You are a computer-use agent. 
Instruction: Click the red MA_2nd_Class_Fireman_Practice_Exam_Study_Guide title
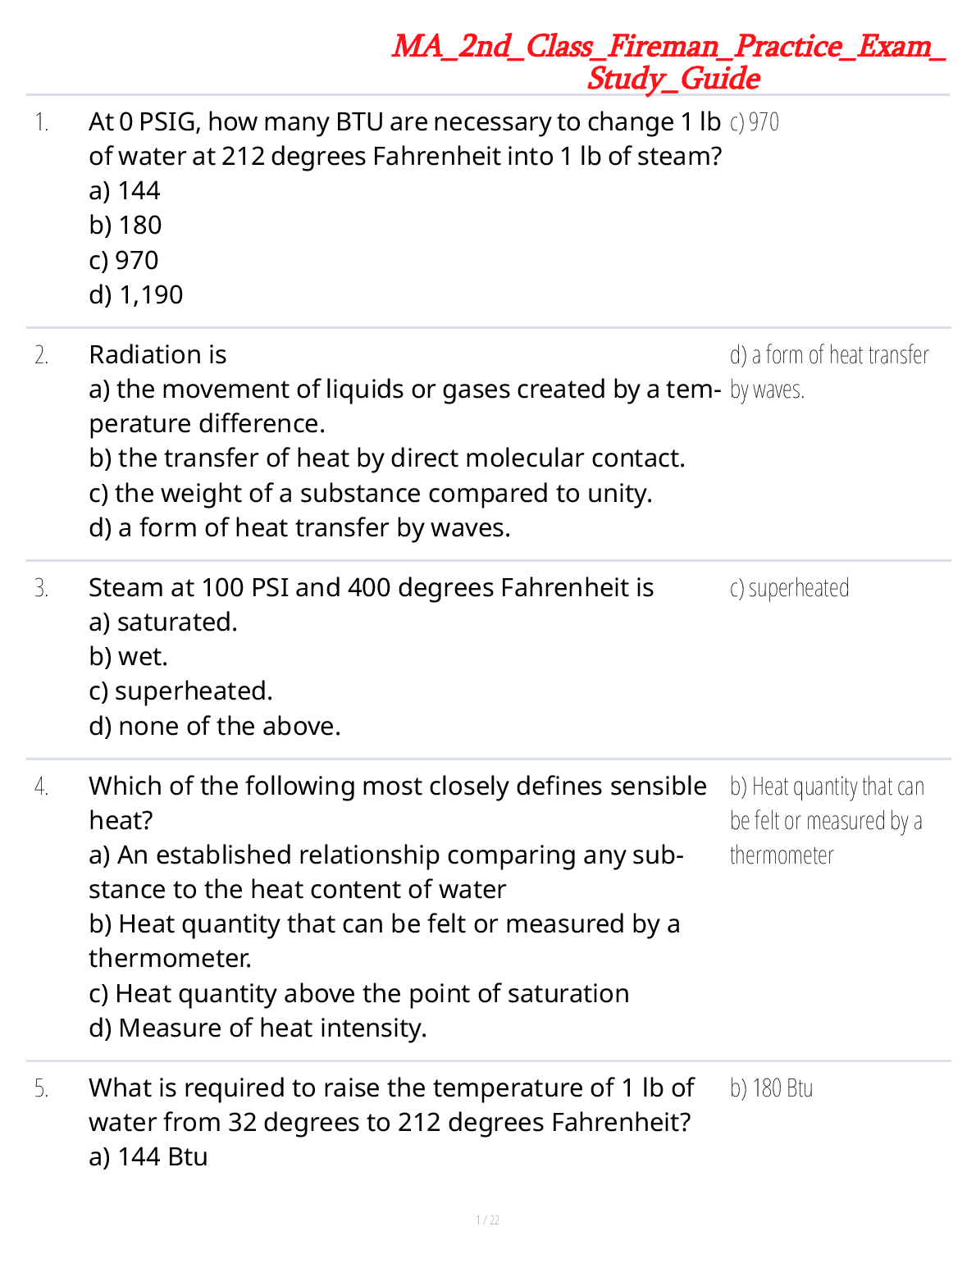(x=668, y=62)
